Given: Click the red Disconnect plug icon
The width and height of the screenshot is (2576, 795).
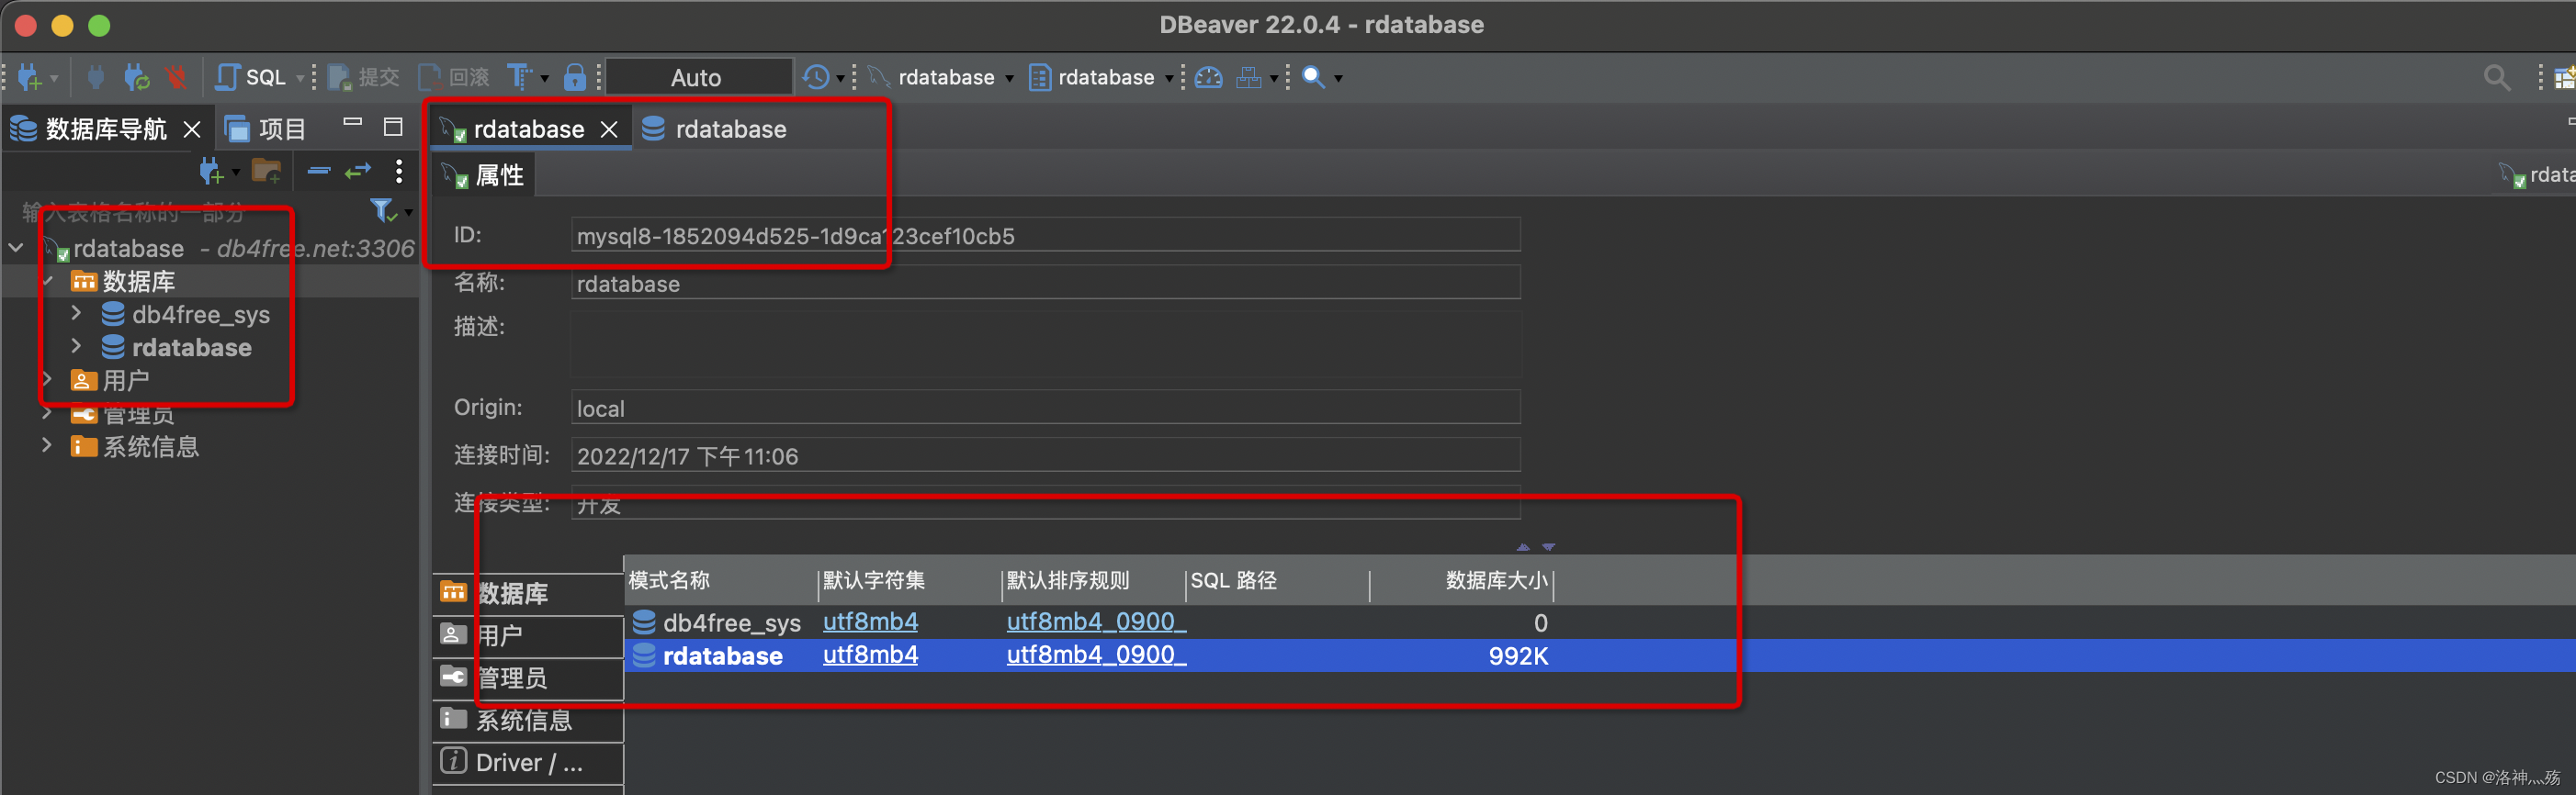Looking at the screenshot, I should coord(176,77).
